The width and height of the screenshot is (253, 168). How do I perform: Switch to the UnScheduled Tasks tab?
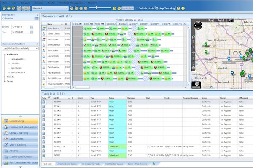(x=67, y=164)
